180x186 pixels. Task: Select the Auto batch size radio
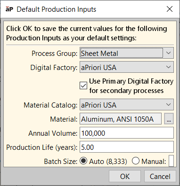[x=83, y=161]
